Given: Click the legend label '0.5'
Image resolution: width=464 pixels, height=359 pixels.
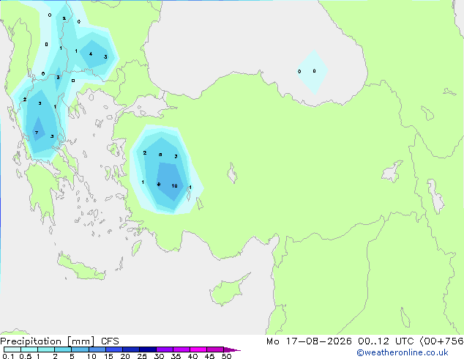Looking at the screenshot, I should (26, 356).
